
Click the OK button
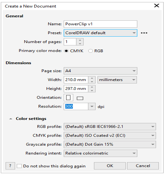tap(110, 166)
